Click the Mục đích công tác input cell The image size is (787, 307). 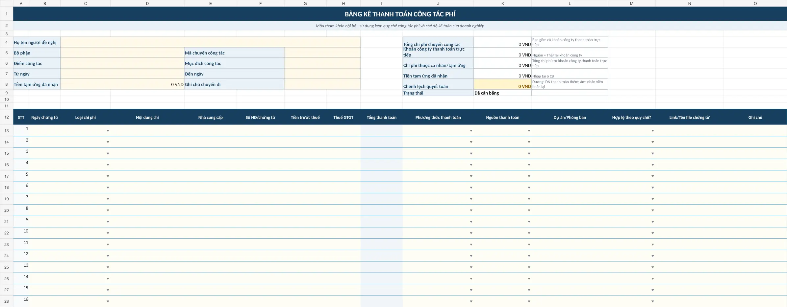(x=322, y=63)
